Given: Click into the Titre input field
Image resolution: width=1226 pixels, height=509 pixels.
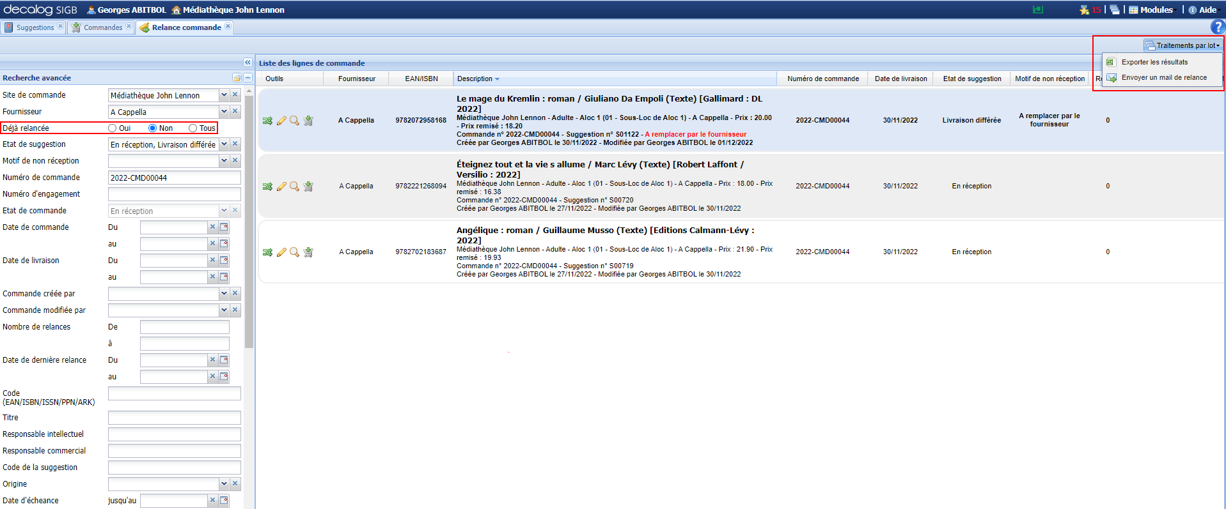Looking at the screenshot, I should [x=175, y=418].
